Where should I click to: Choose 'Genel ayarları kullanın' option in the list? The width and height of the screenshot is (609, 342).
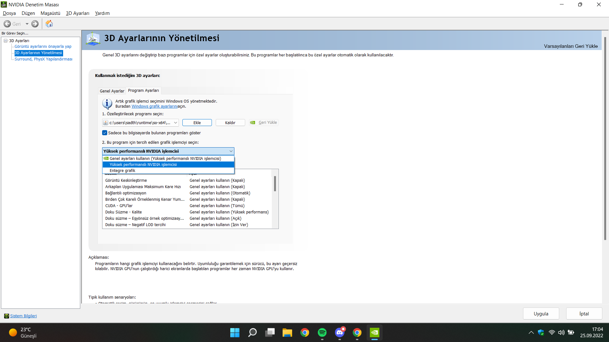click(165, 158)
